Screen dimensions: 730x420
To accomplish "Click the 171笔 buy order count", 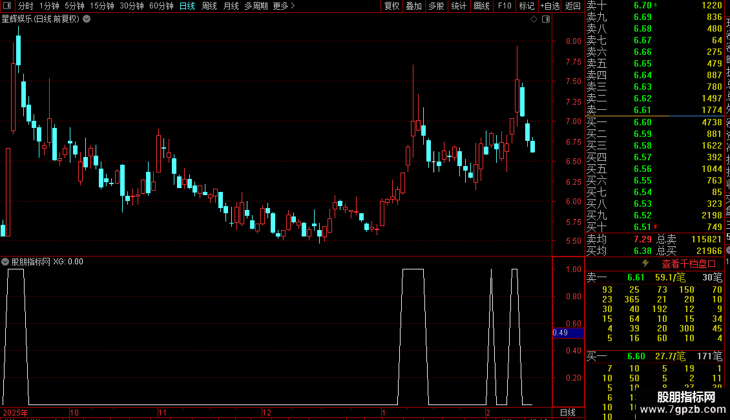I will 709,357.
